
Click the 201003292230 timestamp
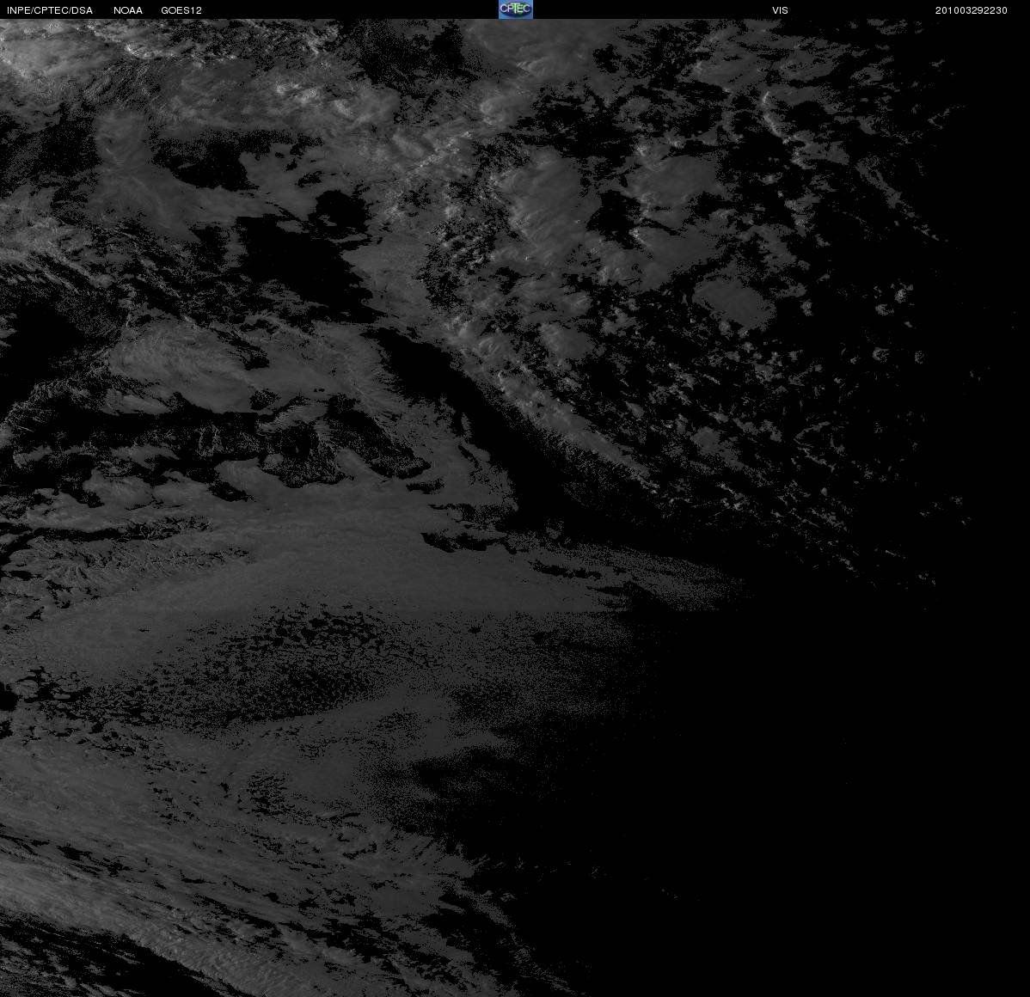[971, 10]
